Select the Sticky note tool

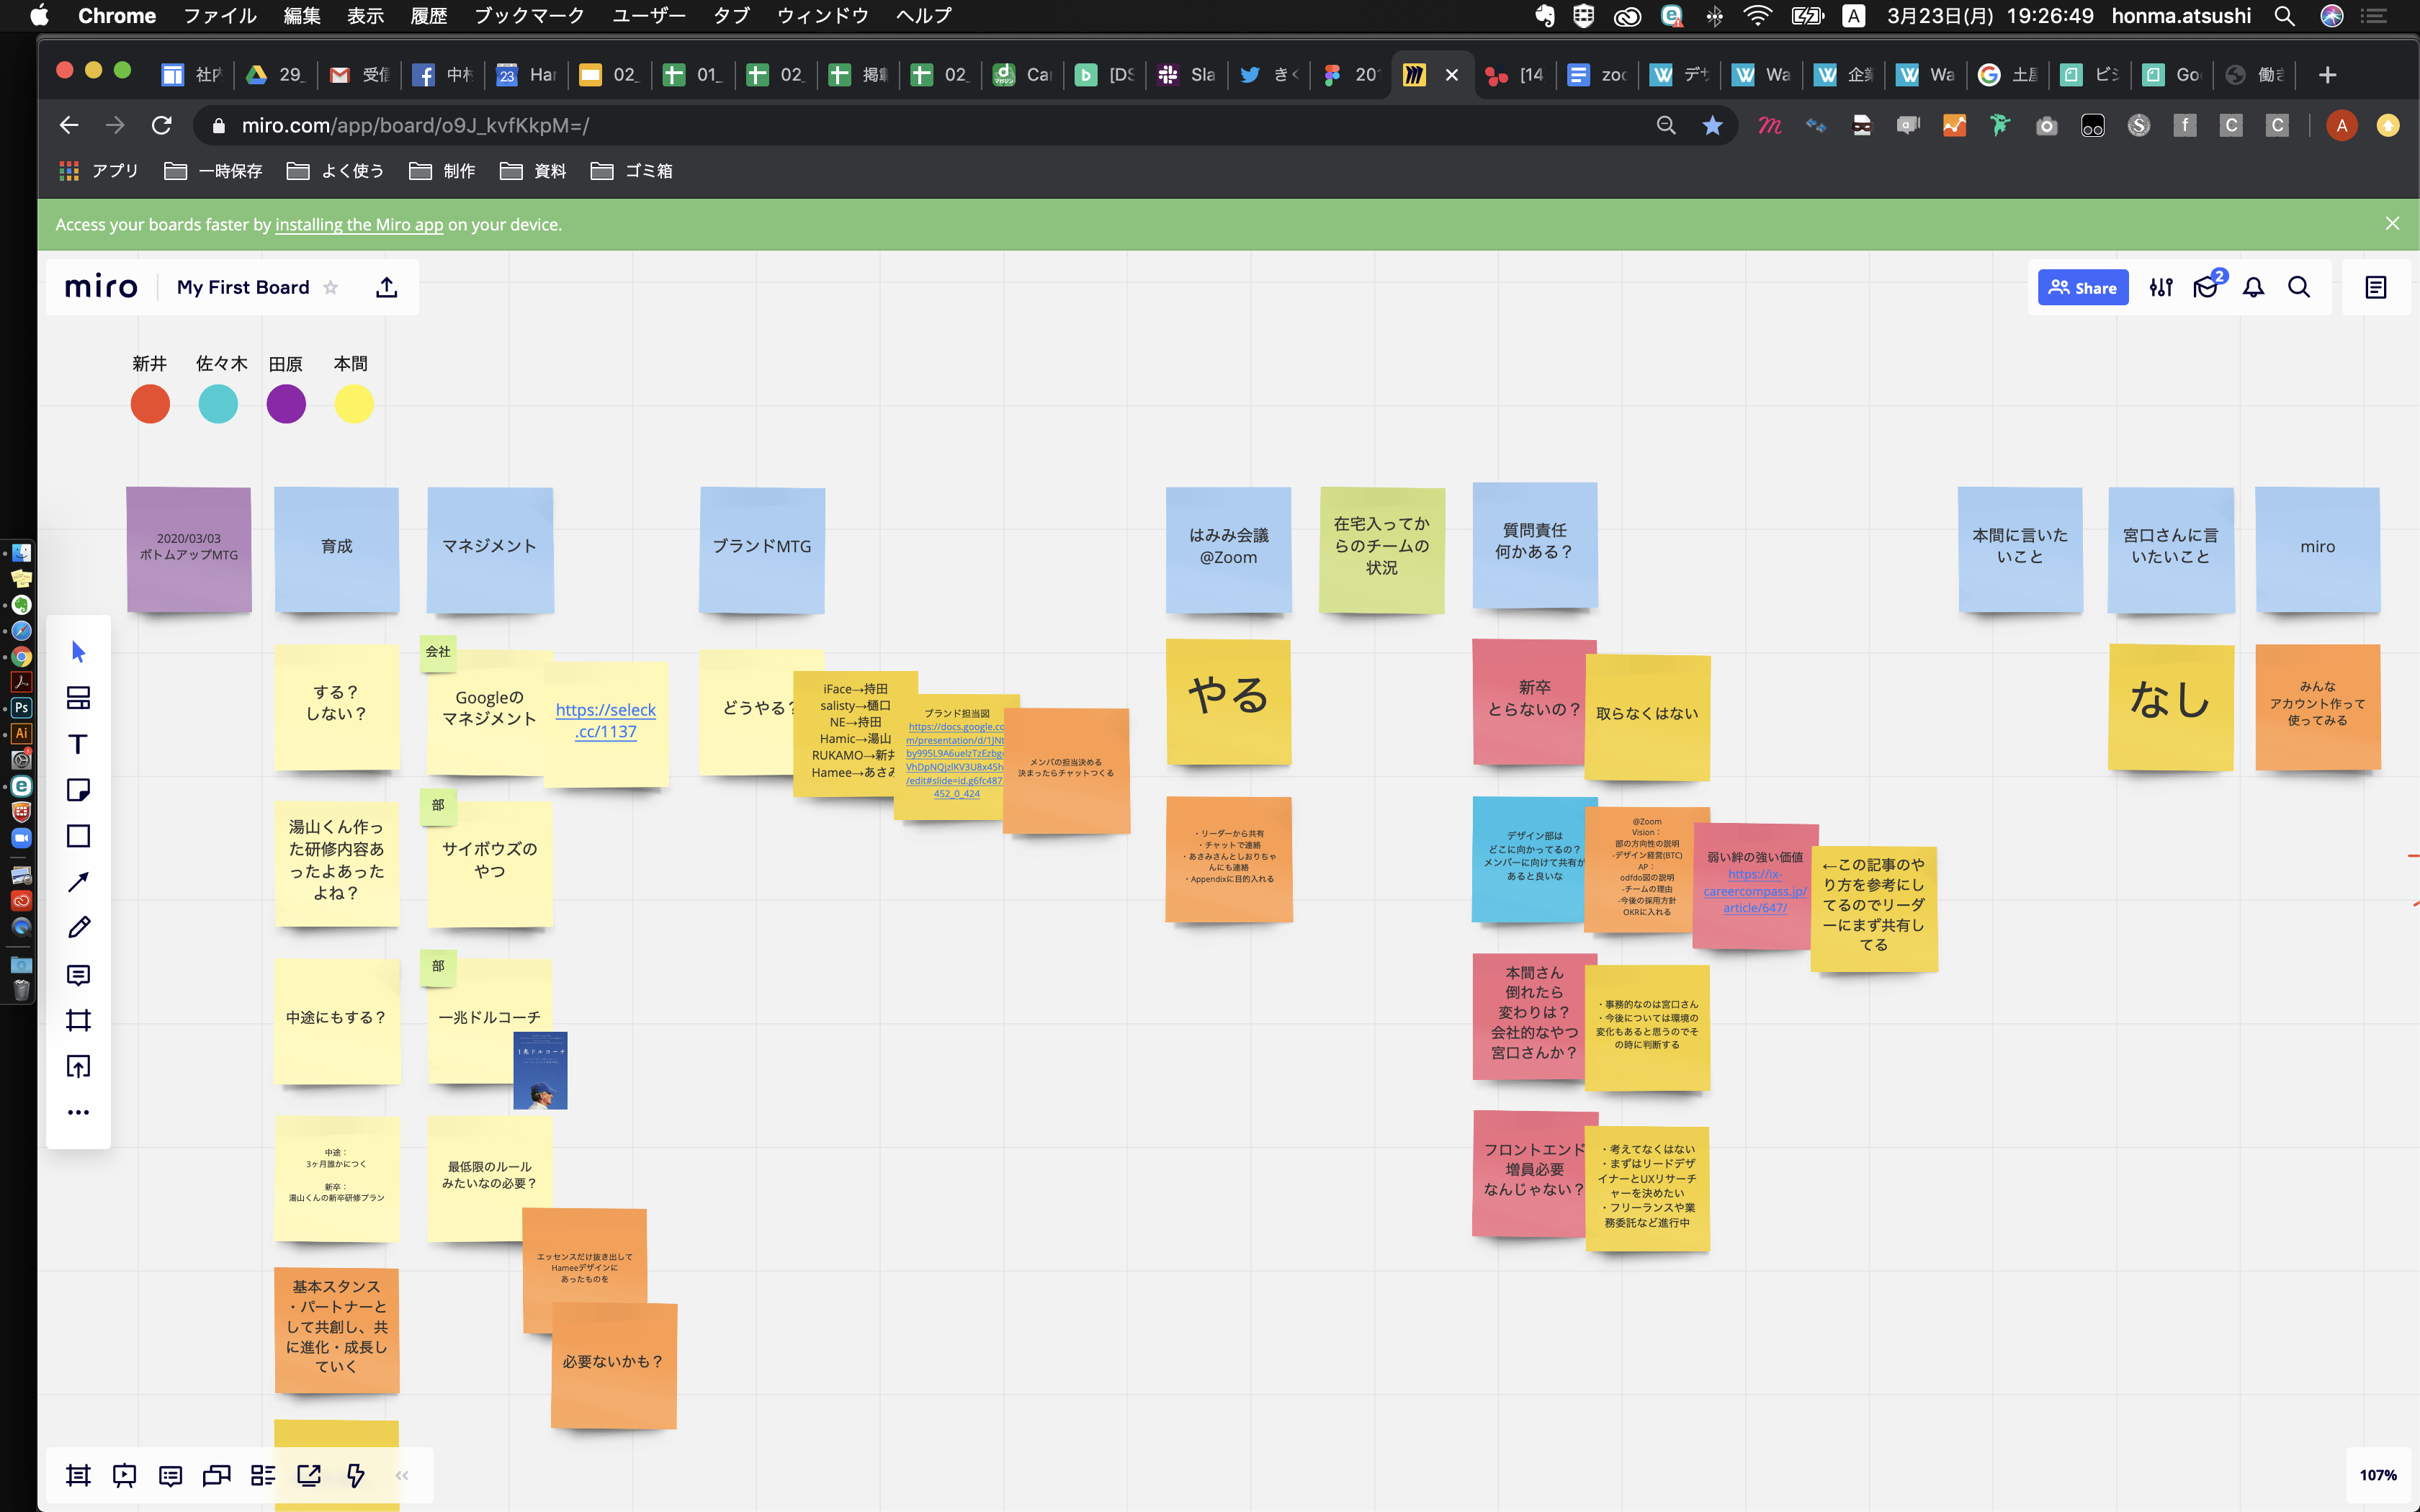(x=79, y=790)
